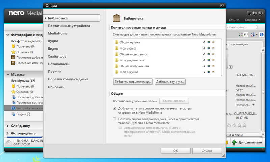Image resolution: width=270 pixels, height=162 pixels.
Task: Select Библиотека category in options list
Action: (72, 18)
